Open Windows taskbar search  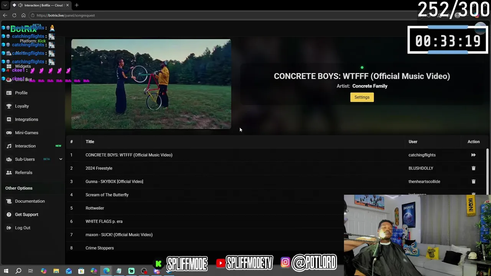coord(18,271)
